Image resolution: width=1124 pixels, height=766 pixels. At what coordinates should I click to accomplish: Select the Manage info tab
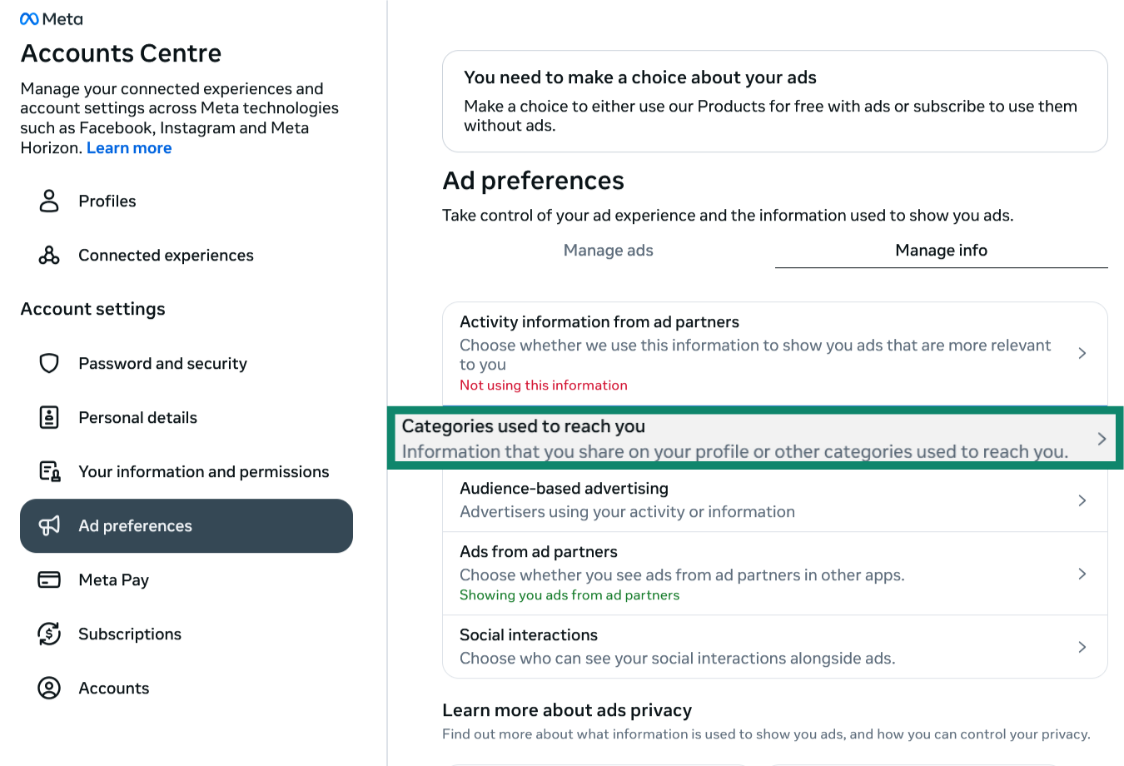941,250
